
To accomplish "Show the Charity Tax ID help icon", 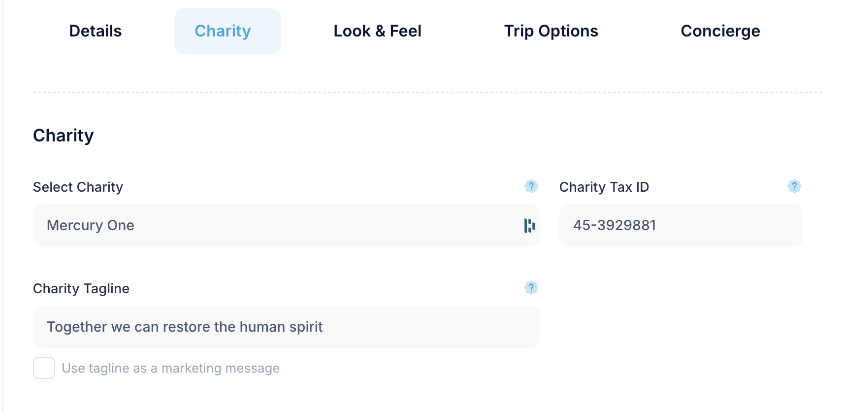I will [x=794, y=186].
